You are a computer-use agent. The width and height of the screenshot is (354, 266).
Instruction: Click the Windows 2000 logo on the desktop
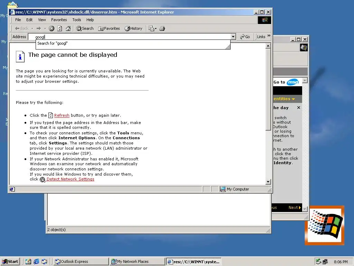325,225
